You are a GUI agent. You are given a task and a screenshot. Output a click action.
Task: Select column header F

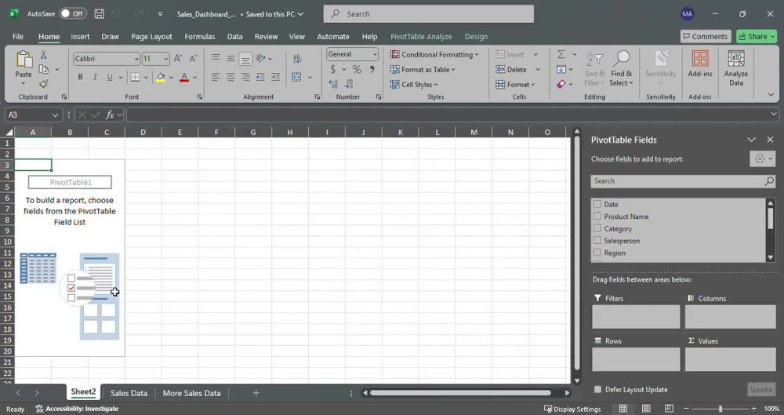coord(216,132)
